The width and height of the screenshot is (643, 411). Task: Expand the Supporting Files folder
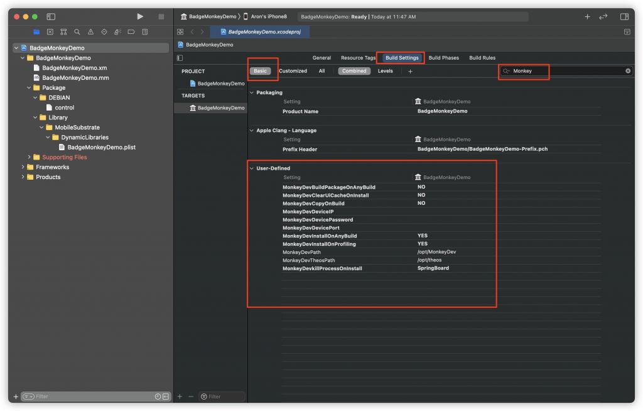[29, 157]
